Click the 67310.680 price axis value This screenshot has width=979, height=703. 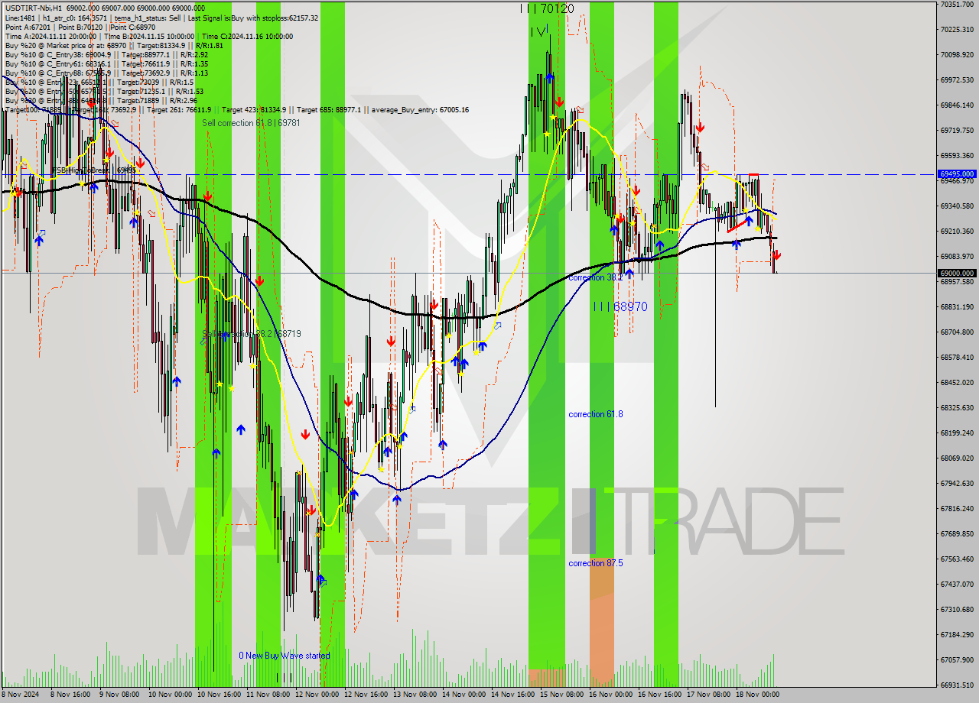(x=957, y=610)
